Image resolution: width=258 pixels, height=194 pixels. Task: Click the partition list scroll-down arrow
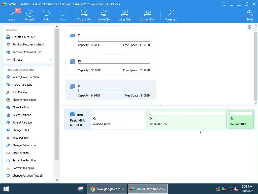coord(255,103)
